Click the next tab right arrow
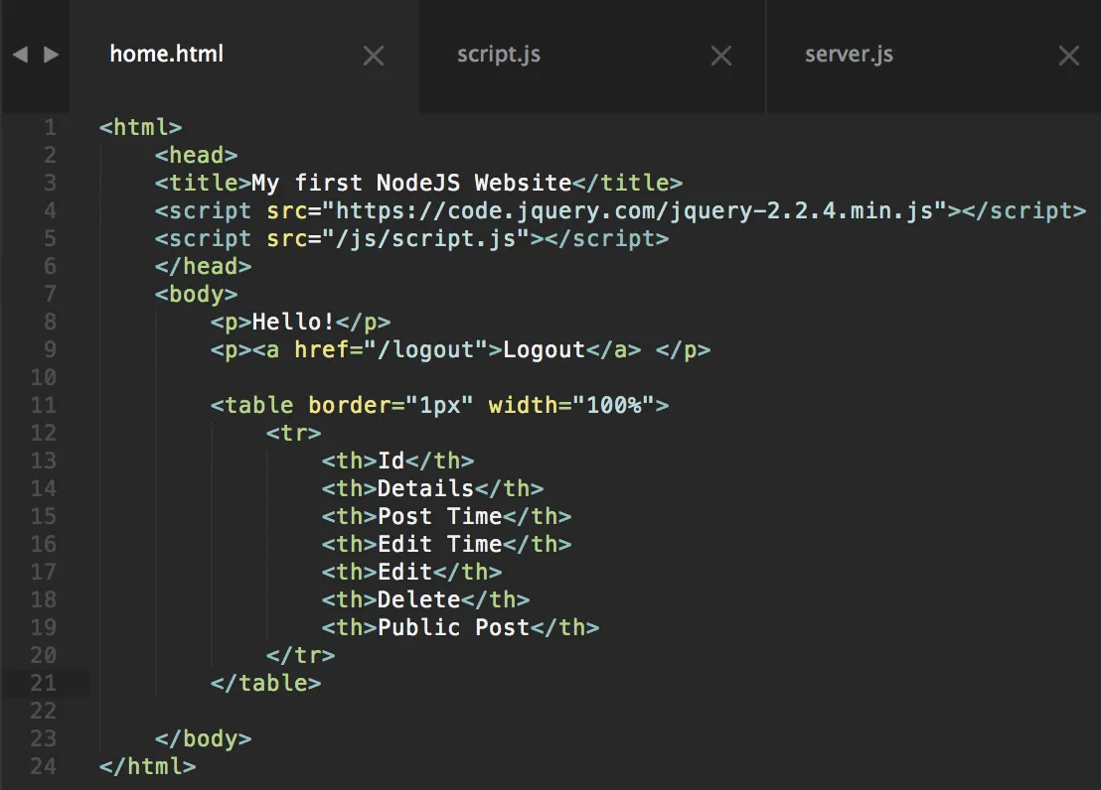 [x=52, y=55]
